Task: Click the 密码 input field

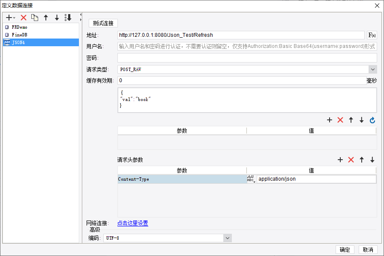Action: (247, 58)
